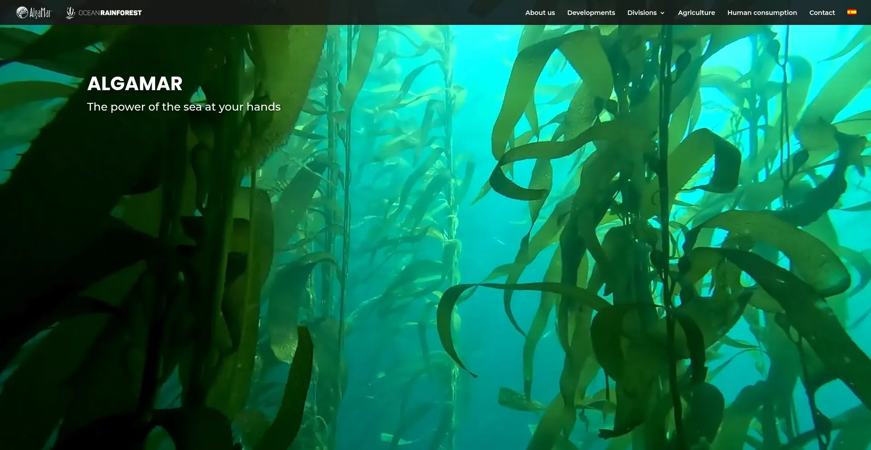This screenshot has width=871, height=450.
Task: Click the Ocean Rainforest seaweed emblem
Action: 70,13
